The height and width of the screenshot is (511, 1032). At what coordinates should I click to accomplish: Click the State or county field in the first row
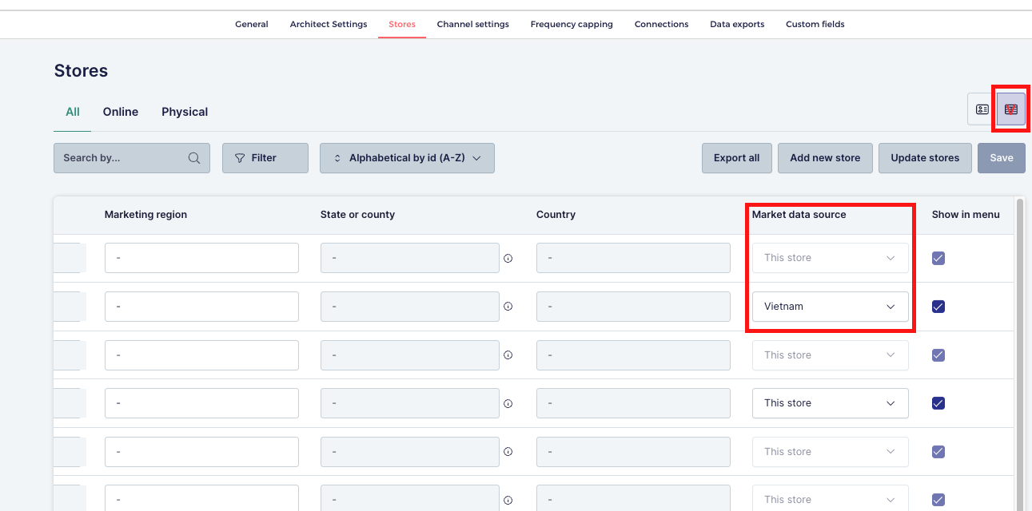tap(410, 258)
